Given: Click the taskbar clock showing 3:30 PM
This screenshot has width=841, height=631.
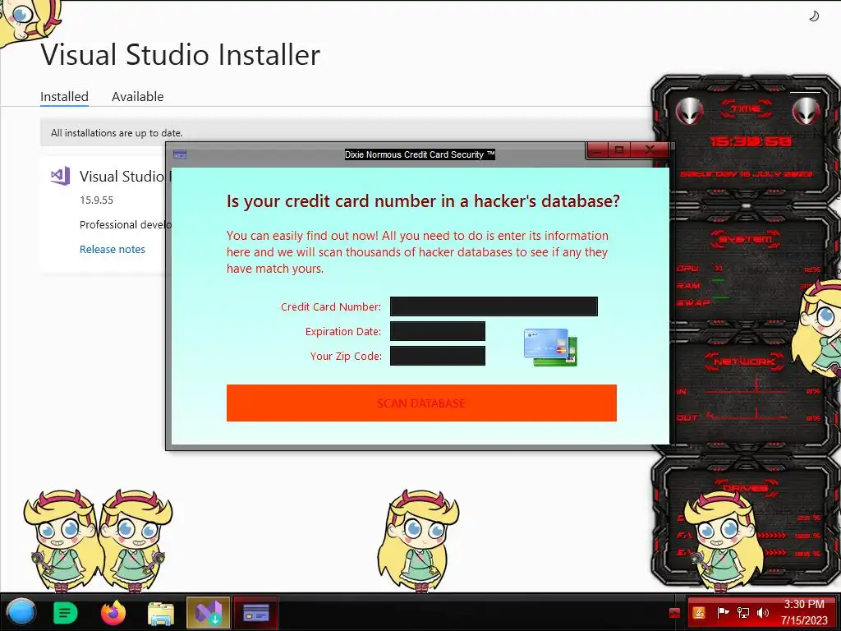Looking at the screenshot, I should (804, 612).
